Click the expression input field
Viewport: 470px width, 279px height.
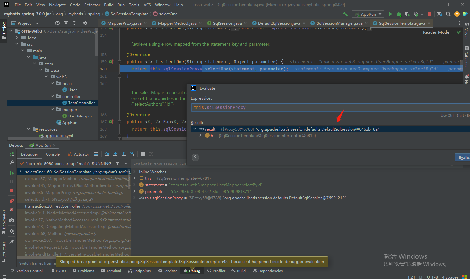click(x=330, y=107)
